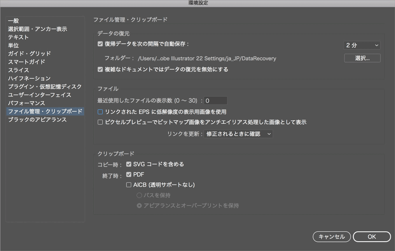Uncheck 複雑なドキュメントではデータの復元を無効にする

click(x=100, y=69)
